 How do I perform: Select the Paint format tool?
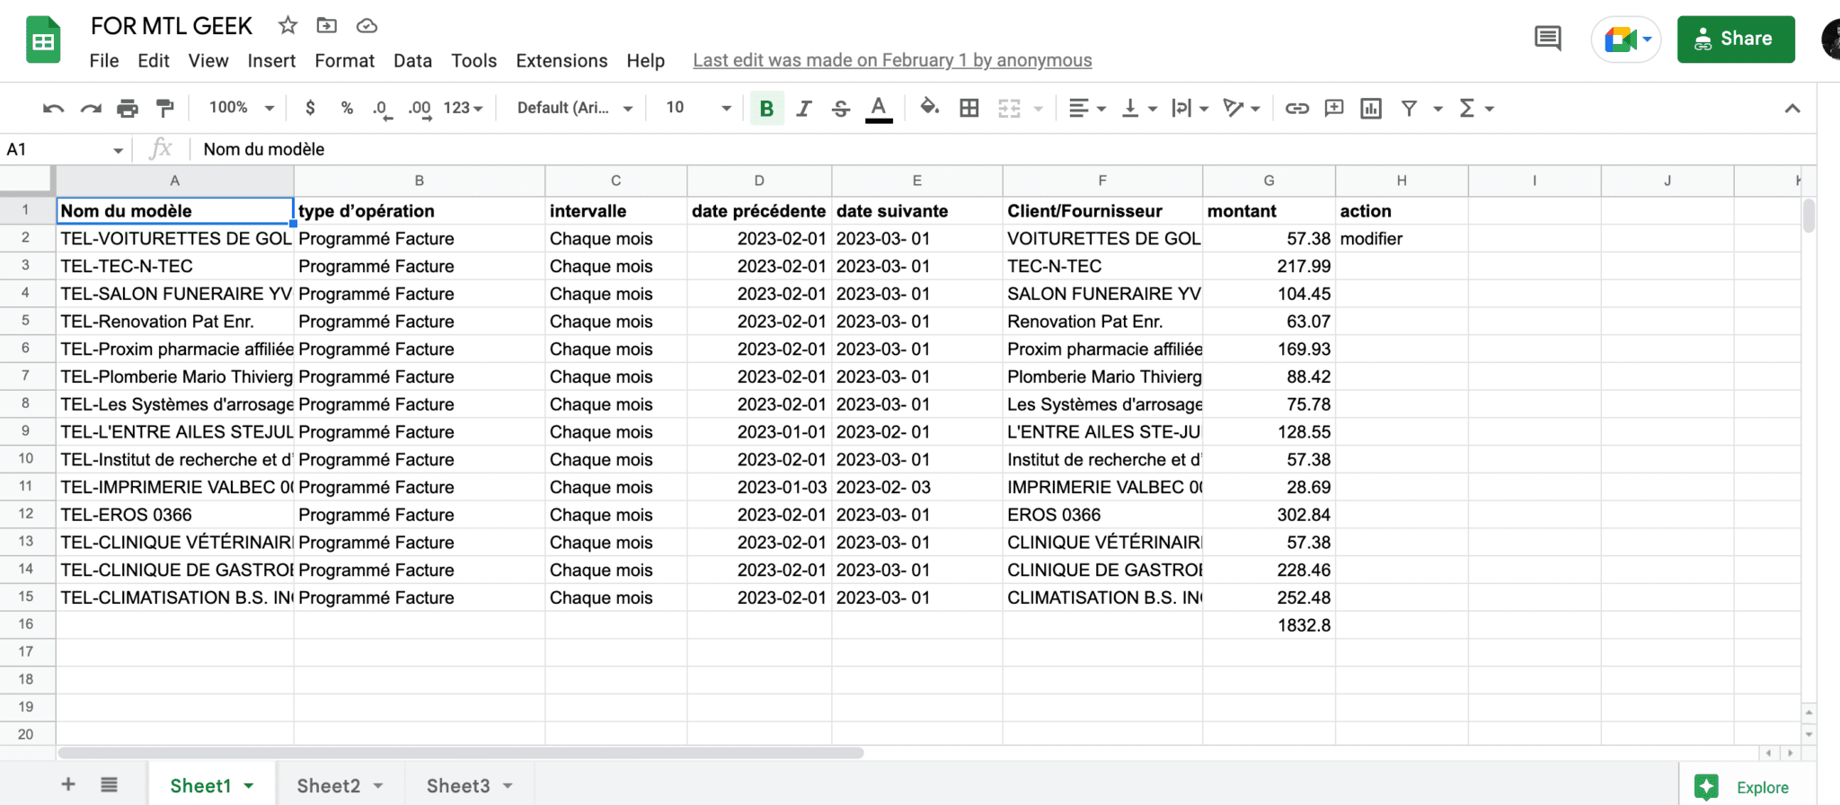coord(165,109)
